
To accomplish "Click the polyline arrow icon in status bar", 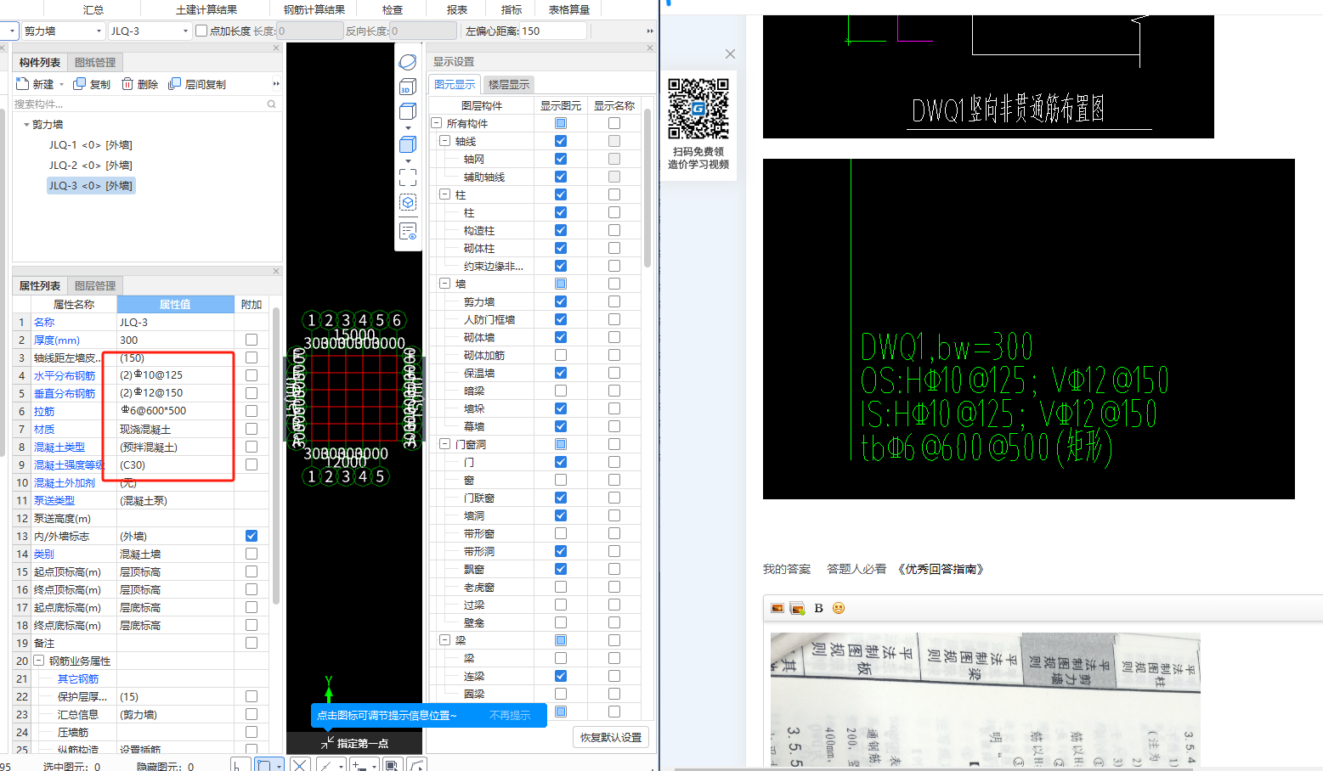I will (416, 765).
